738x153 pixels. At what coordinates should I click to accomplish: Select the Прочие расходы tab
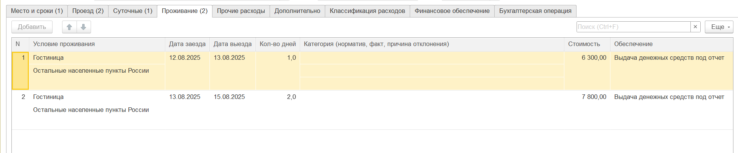point(241,11)
